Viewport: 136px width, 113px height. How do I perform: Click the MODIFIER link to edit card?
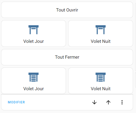[x=16, y=102]
